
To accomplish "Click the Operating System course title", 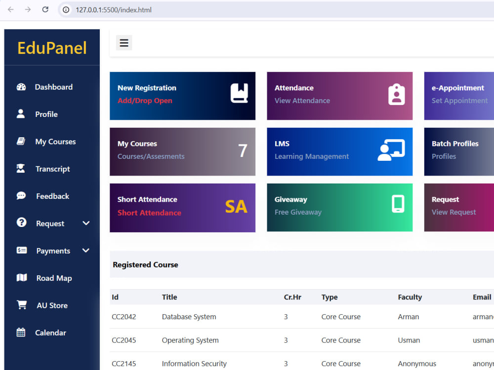I will pyautogui.click(x=190, y=340).
